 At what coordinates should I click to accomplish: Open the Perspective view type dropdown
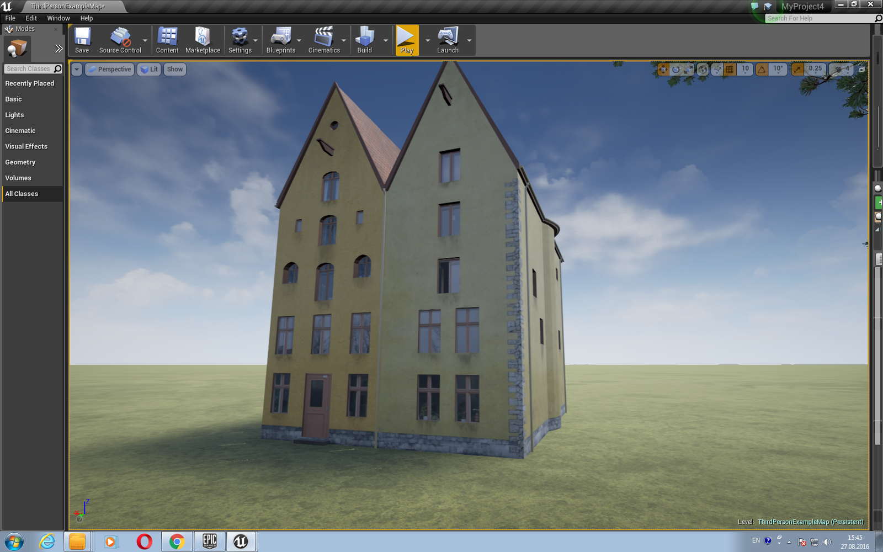pyautogui.click(x=110, y=70)
